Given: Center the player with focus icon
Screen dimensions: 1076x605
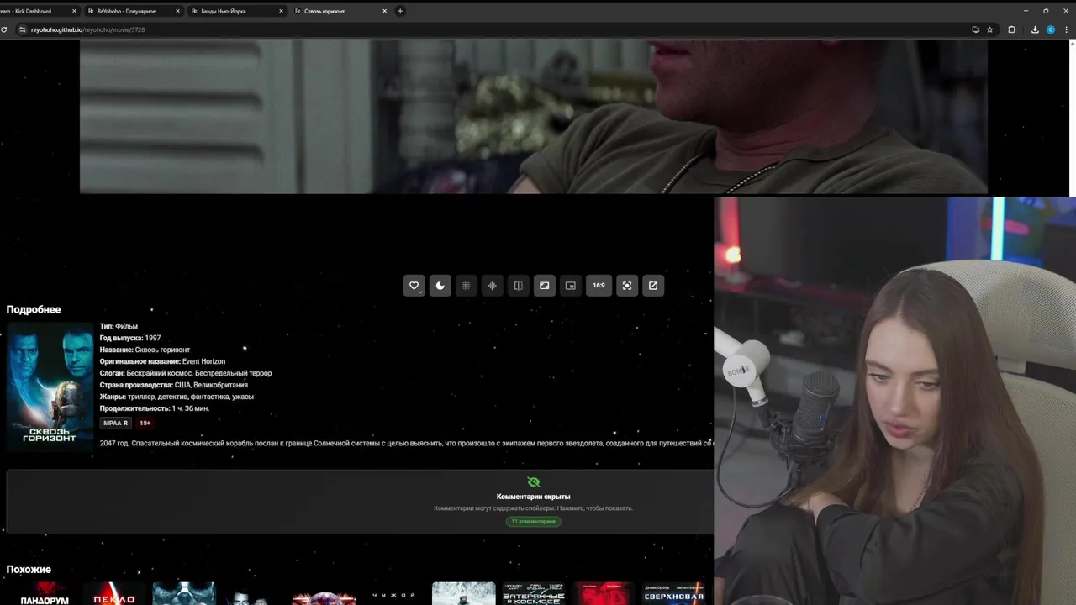Looking at the screenshot, I should [626, 286].
